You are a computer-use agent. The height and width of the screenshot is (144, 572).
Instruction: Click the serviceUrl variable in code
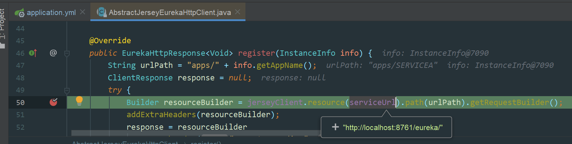[373, 103]
